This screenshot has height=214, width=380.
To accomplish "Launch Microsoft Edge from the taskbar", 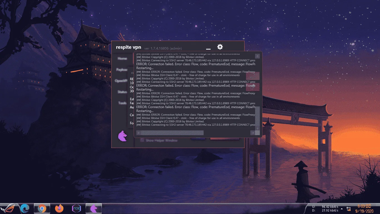I will [x=25, y=208].
